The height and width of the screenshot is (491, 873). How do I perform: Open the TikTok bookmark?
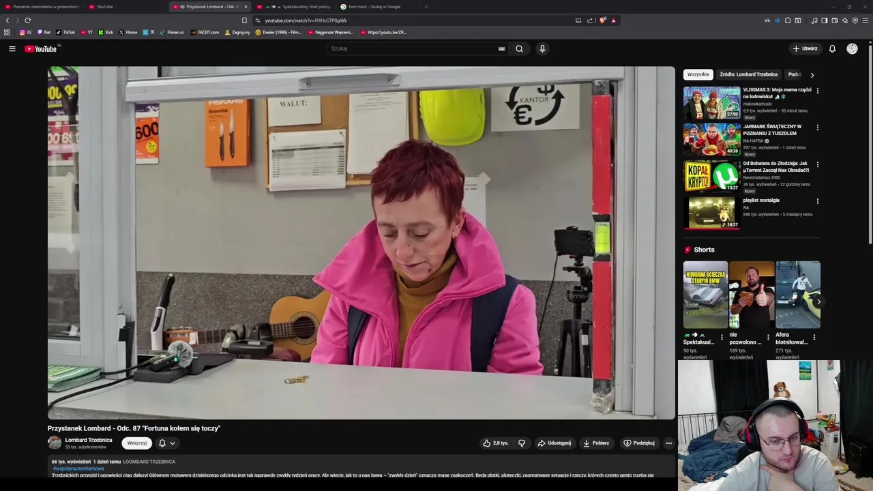pos(65,32)
